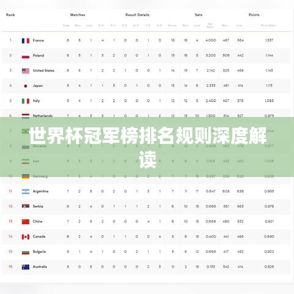Click the Set Ratio sub-header

(210, 25)
